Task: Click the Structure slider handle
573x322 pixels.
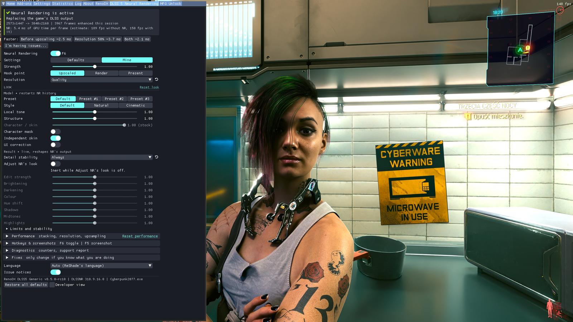Action: pyautogui.click(x=95, y=118)
